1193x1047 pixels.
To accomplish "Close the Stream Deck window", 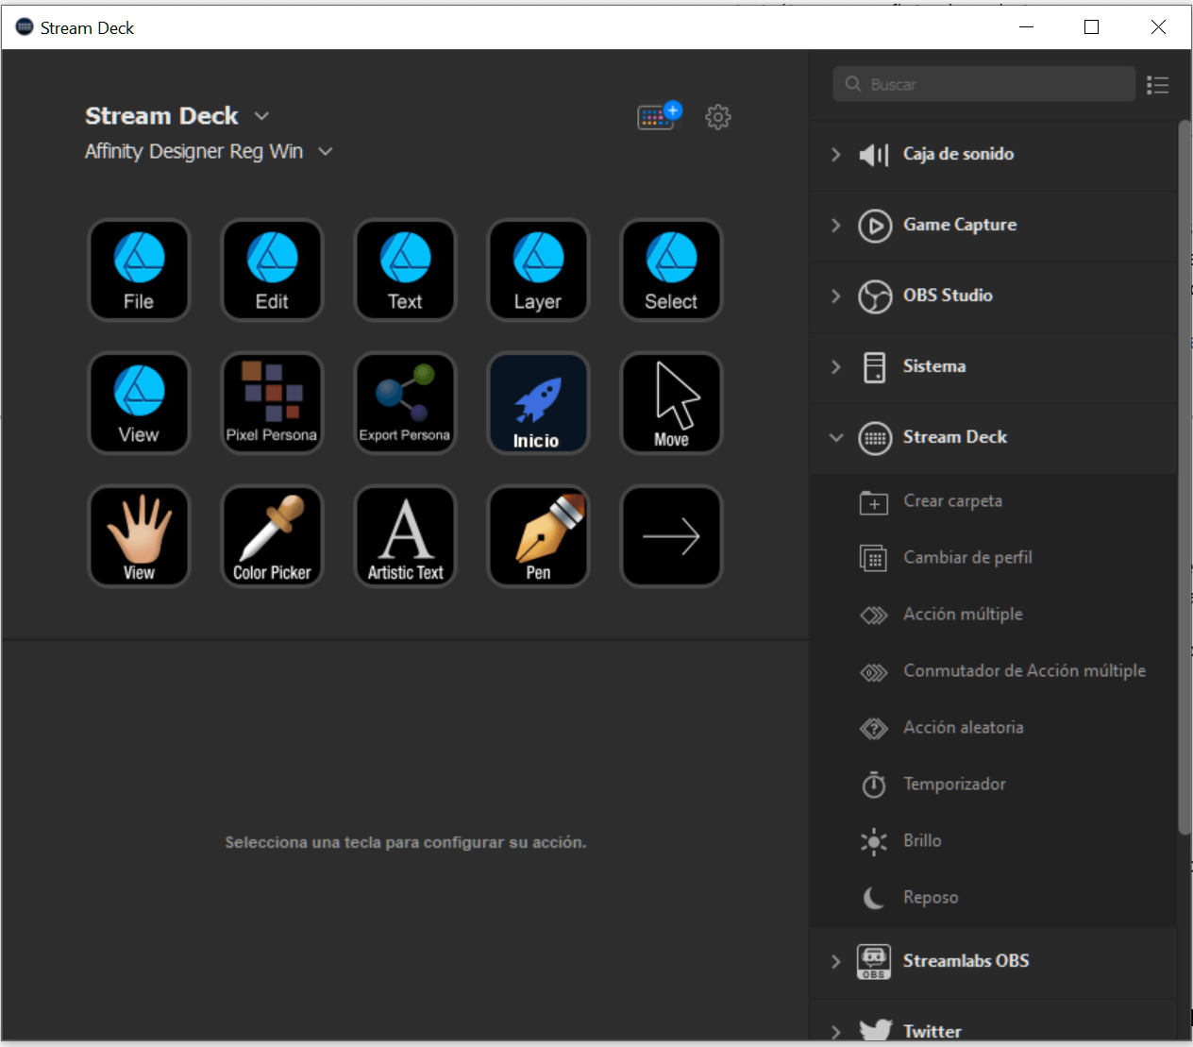I will point(1158,27).
